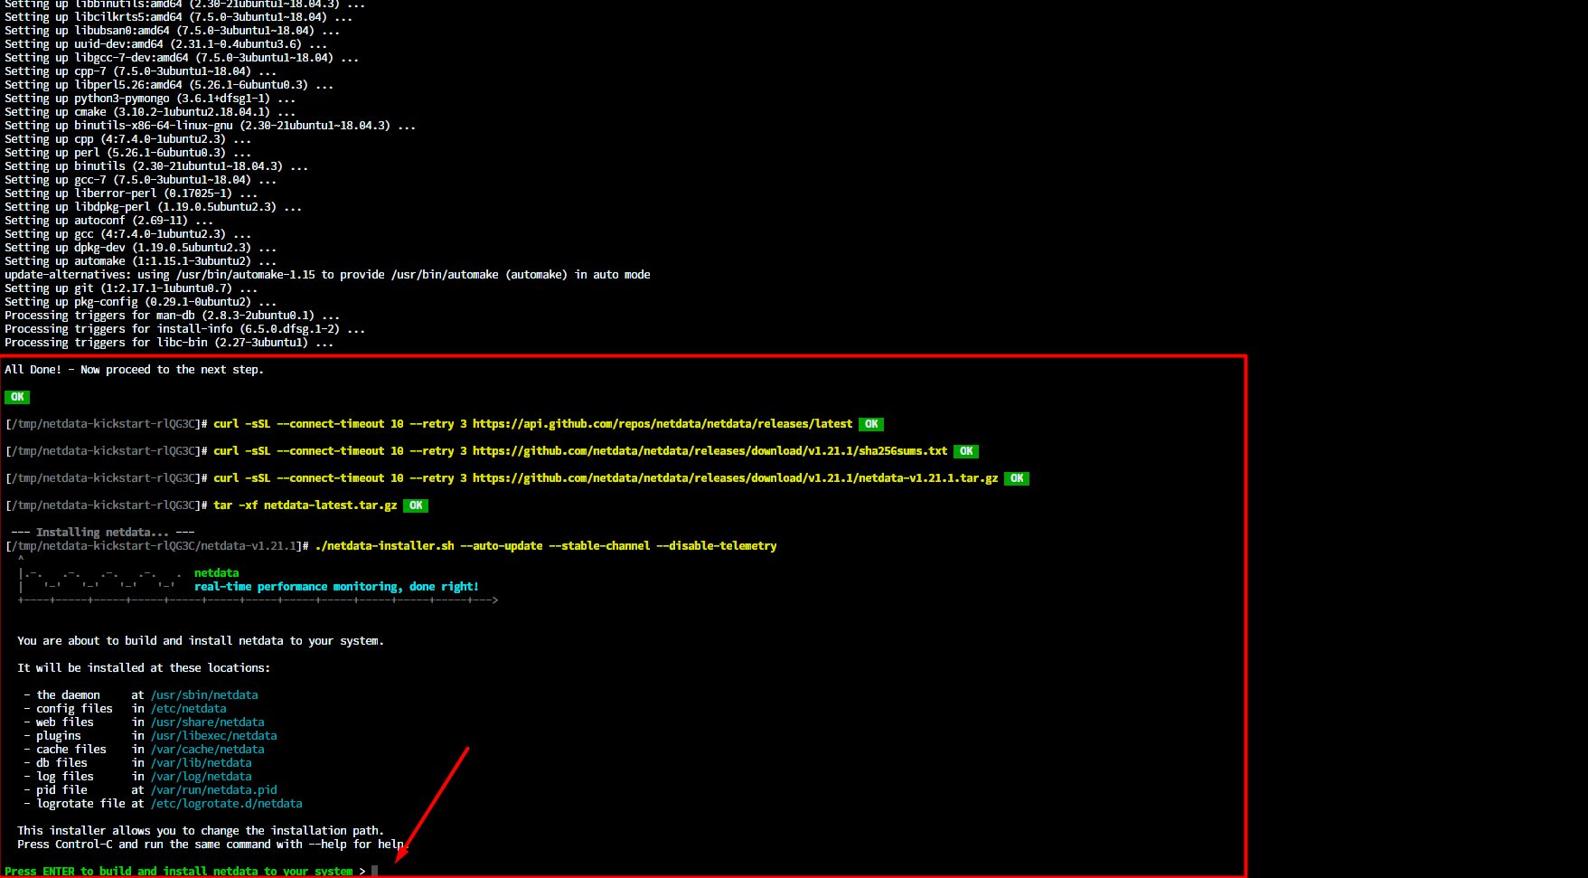This screenshot has width=1588, height=878.
Task: Click the OK badge after the tar -xf command
Action: pyautogui.click(x=416, y=505)
